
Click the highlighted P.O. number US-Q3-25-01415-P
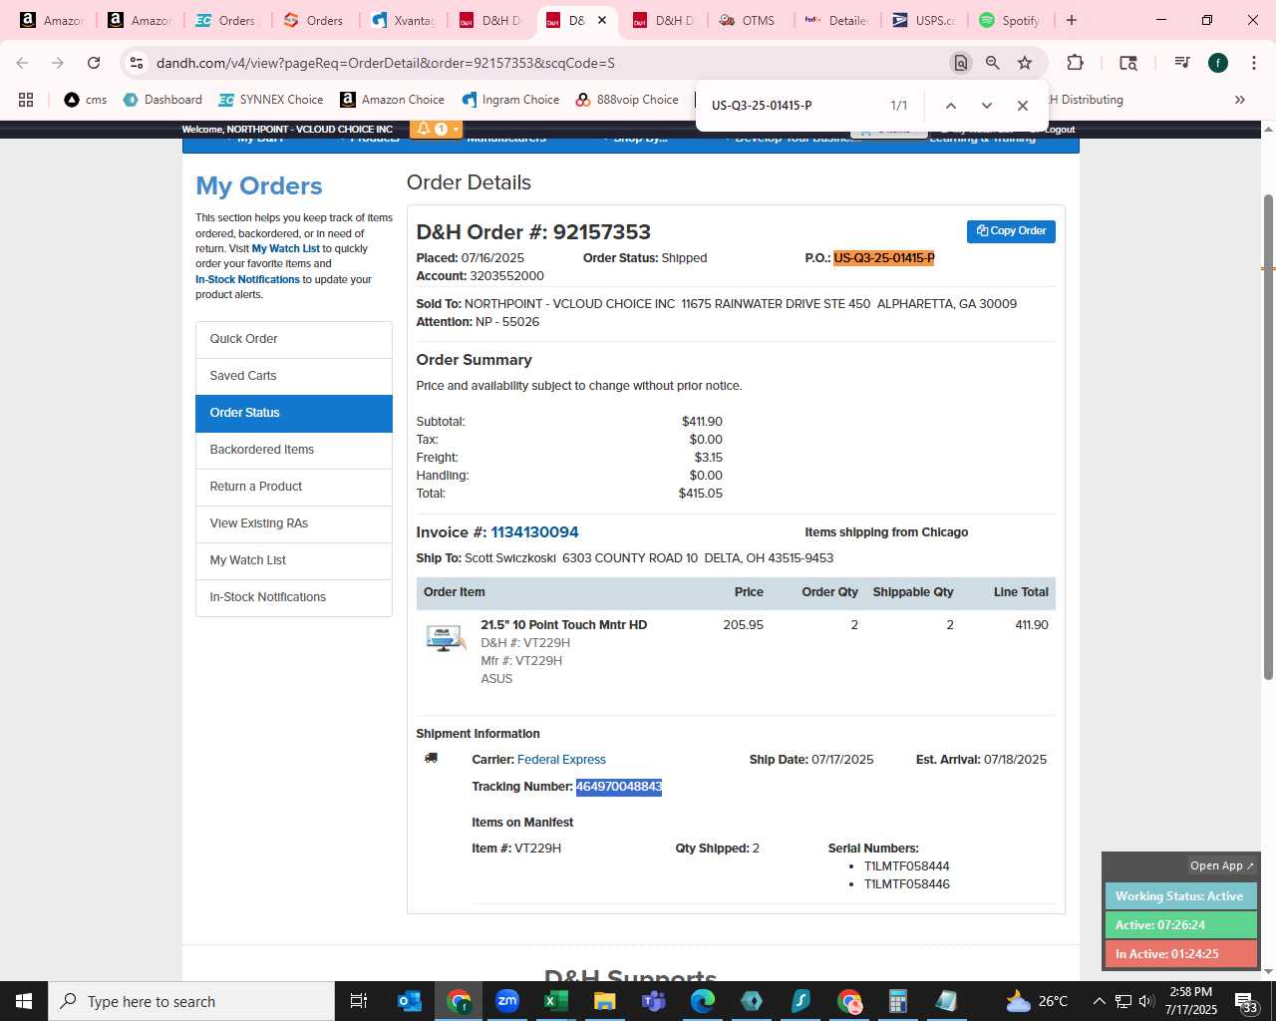coord(884,258)
